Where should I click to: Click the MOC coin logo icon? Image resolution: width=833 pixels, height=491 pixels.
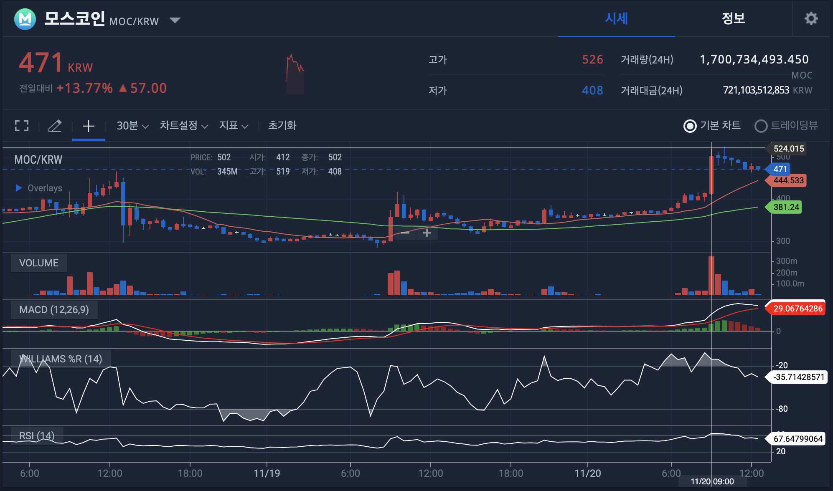pyautogui.click(x=25, y=19)
